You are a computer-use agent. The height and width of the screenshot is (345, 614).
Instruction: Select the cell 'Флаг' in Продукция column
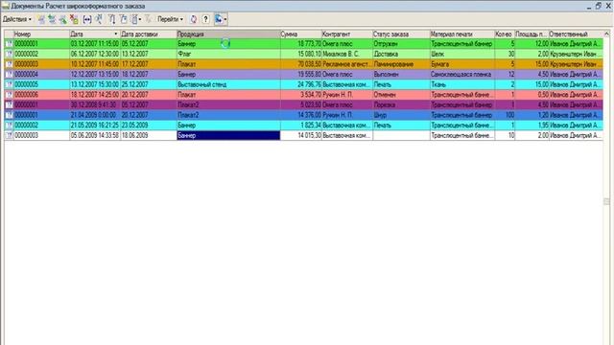[228, 54]
